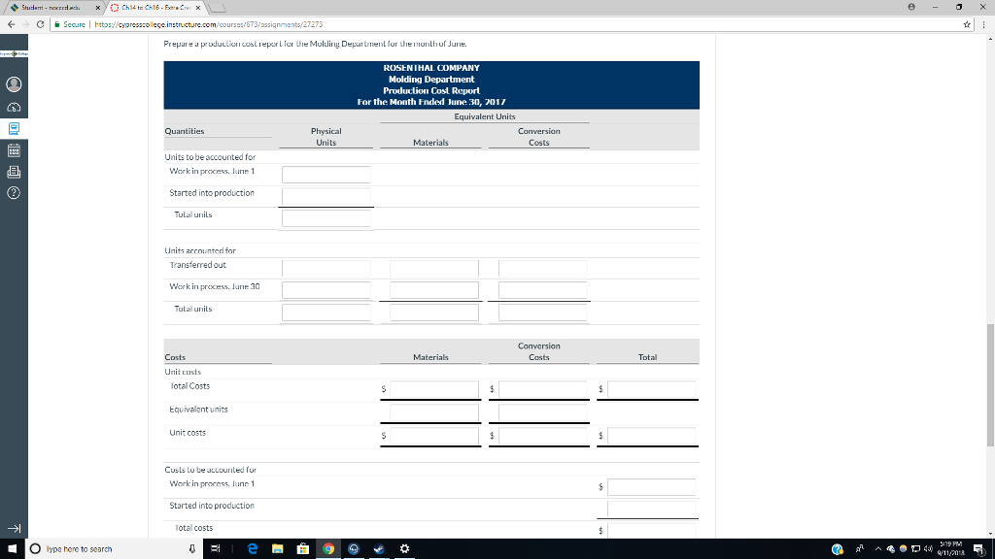Open Microsoft Store from the taskbar
Image resolution: width=995 pixels, height=559 pixels.
click(303, 549)
